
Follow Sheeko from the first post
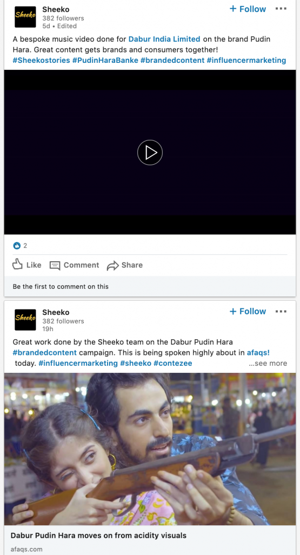click(248, 9)
